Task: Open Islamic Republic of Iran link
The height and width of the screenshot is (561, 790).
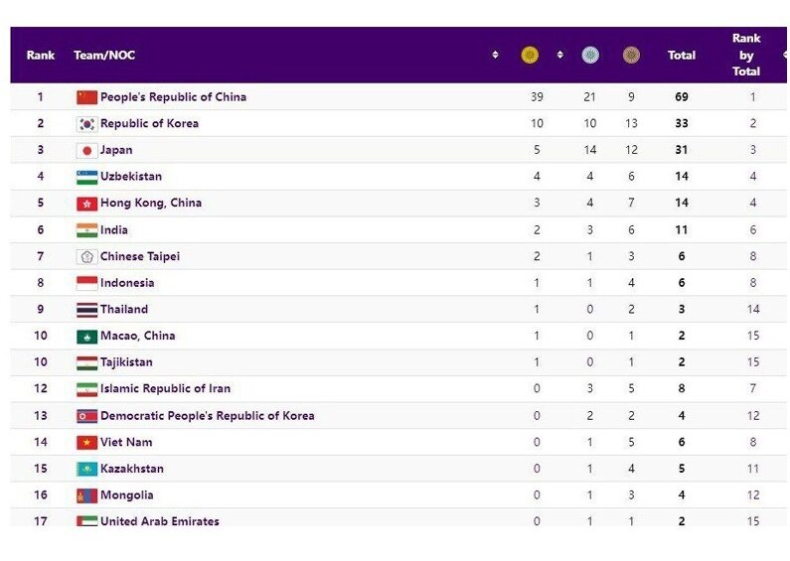Action: [x=165, y=388]
